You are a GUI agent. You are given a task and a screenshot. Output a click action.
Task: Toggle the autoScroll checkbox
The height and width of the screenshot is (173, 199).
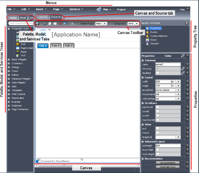157,107
